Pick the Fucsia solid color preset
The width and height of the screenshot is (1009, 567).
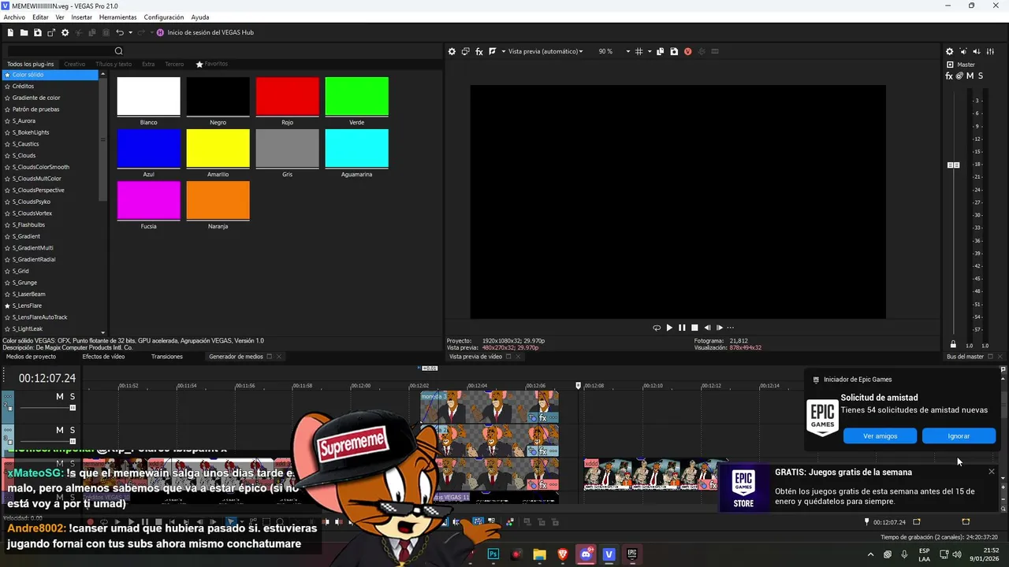148,200
